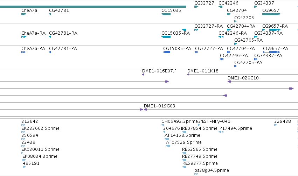This screenshot has height=176, width=298.
Task: Click the CG34337-PA protein label
Action: pyautogui.click(x=268, y=56)
